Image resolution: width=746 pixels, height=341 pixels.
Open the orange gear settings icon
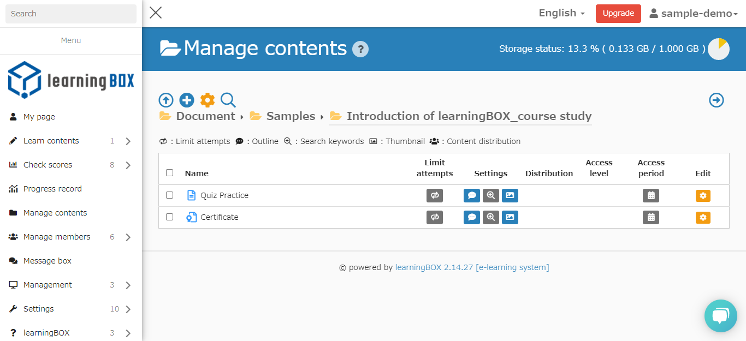tap(208, 100)
